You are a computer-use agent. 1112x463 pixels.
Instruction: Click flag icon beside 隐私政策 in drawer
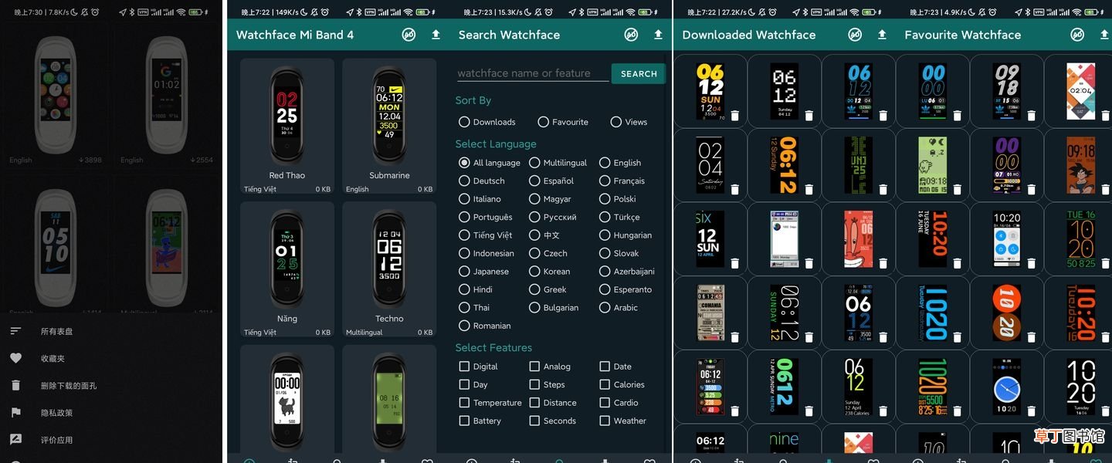pyautogui.click(x=15, y=412)
